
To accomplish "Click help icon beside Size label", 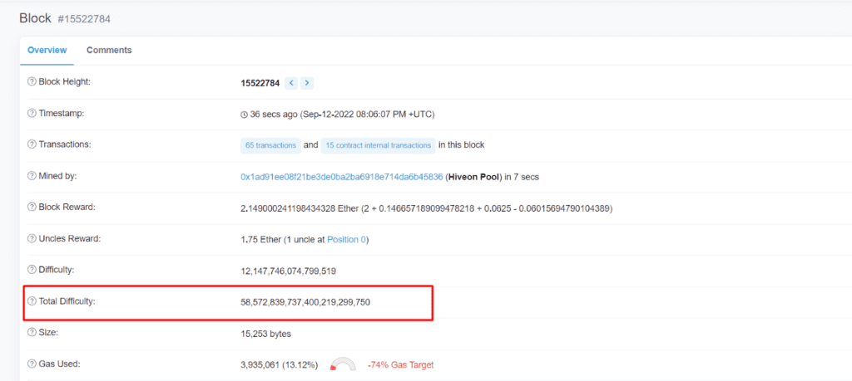I will [x=32, y=333].
